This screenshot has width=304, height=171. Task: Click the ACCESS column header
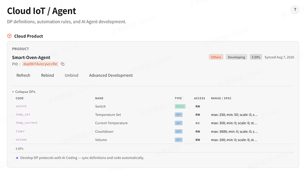[200, 98]
